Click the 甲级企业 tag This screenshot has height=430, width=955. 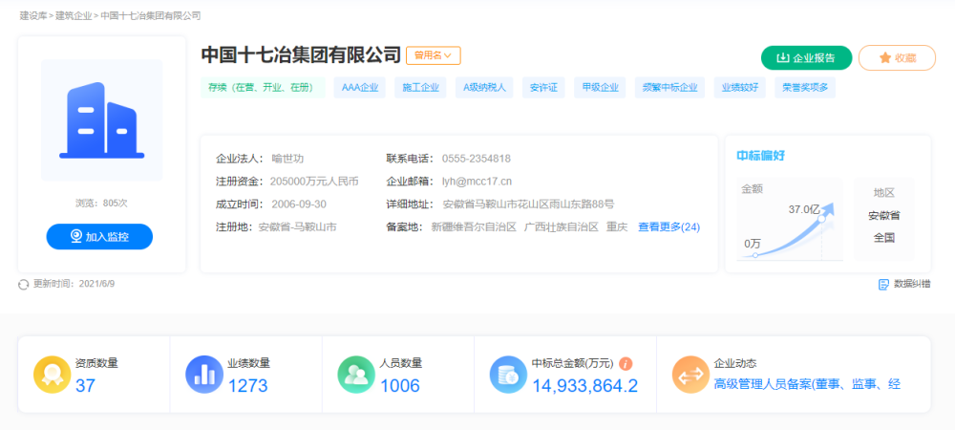point(600,88)
